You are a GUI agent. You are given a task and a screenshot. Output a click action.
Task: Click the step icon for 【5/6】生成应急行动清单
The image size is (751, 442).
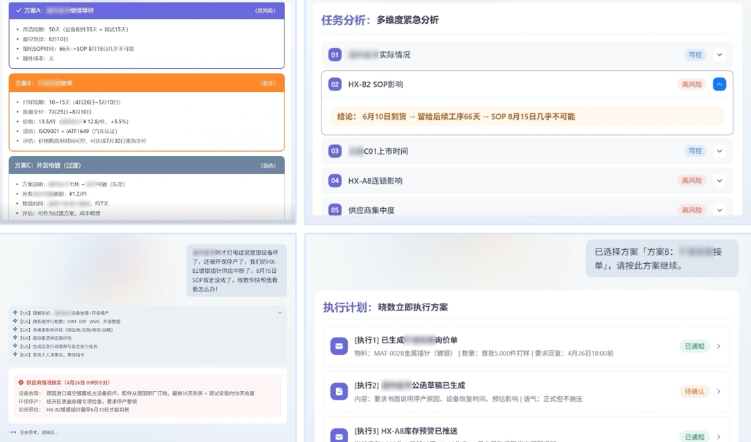(x=15, y=346)
